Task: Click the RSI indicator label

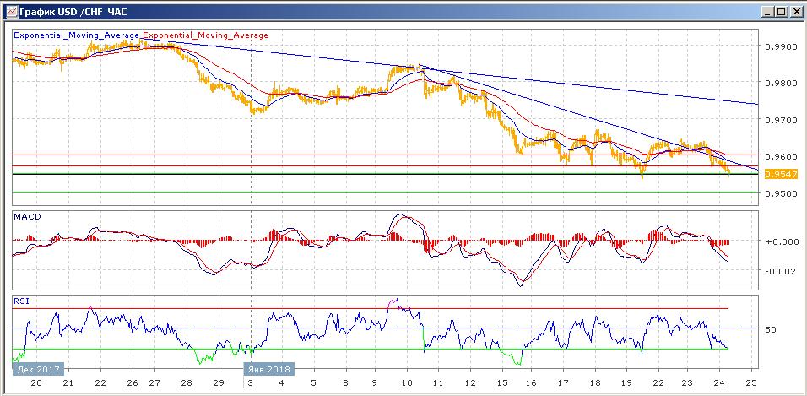Action: click(20, 300)
